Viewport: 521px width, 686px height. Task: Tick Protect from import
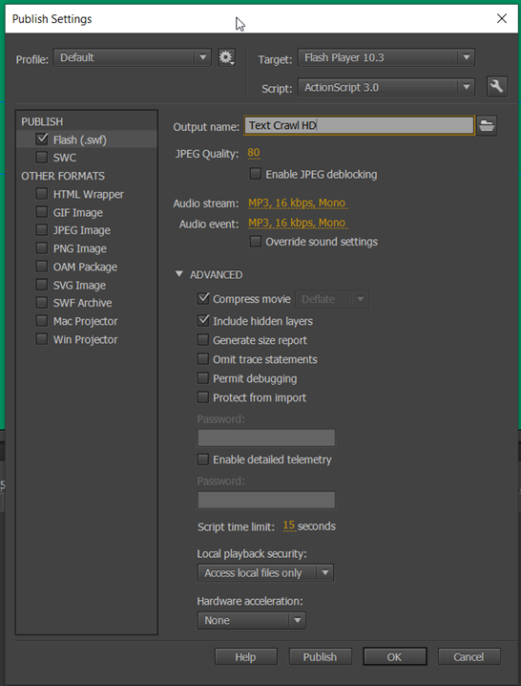(203, 397)
